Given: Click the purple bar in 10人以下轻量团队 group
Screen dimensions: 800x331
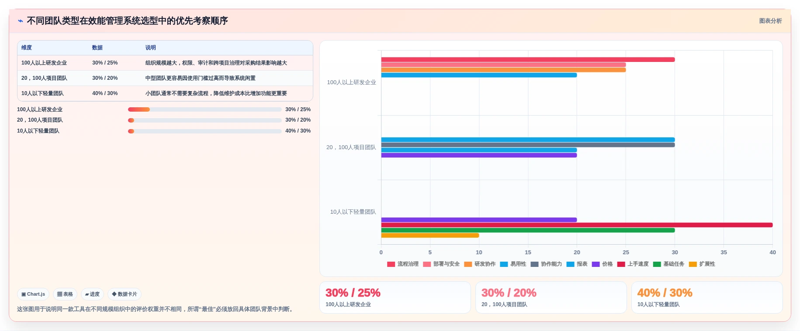Looking at the screenshot, I should 479,220.
